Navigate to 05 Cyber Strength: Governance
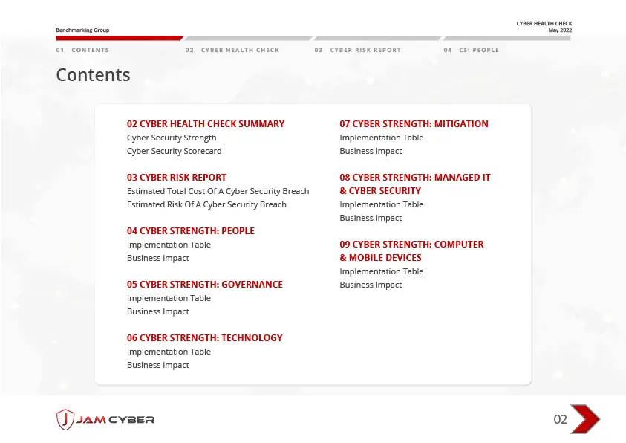This screenshot has height=443, width=626. 205,285
